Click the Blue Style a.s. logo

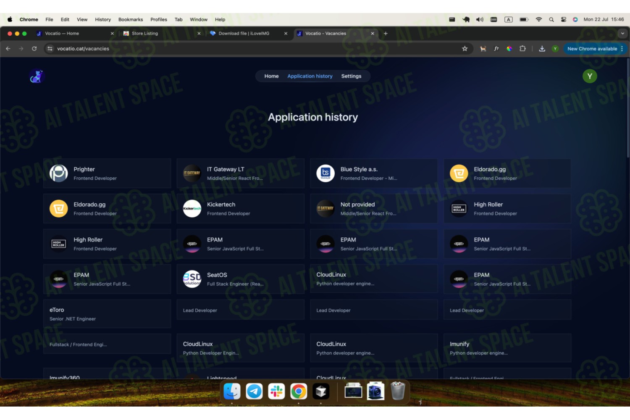coord(325,173)
